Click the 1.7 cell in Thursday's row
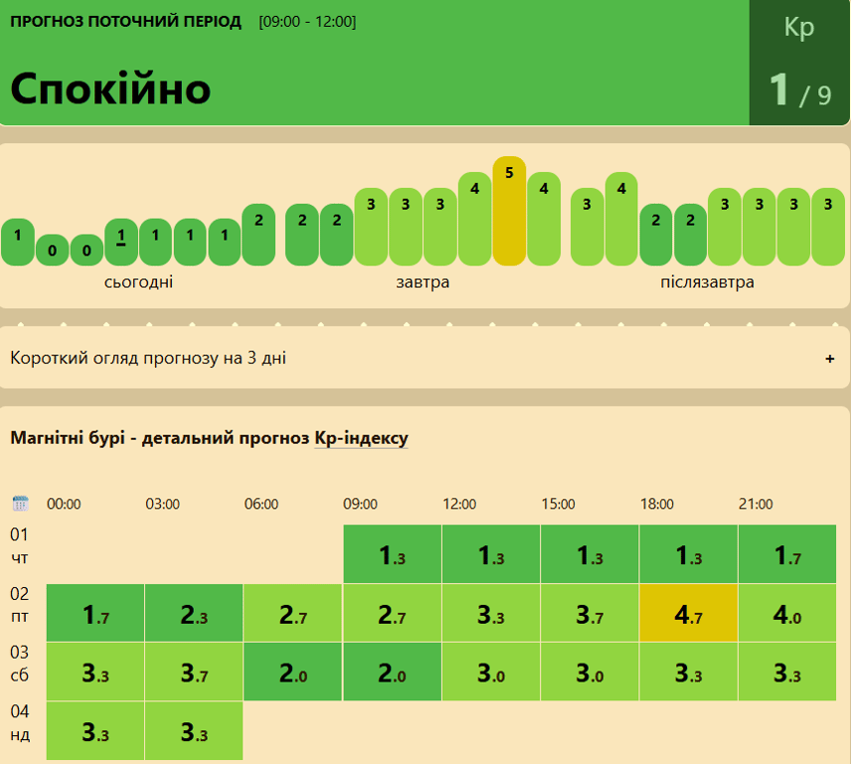Screen dimensions: 851x764 point(787,554)
